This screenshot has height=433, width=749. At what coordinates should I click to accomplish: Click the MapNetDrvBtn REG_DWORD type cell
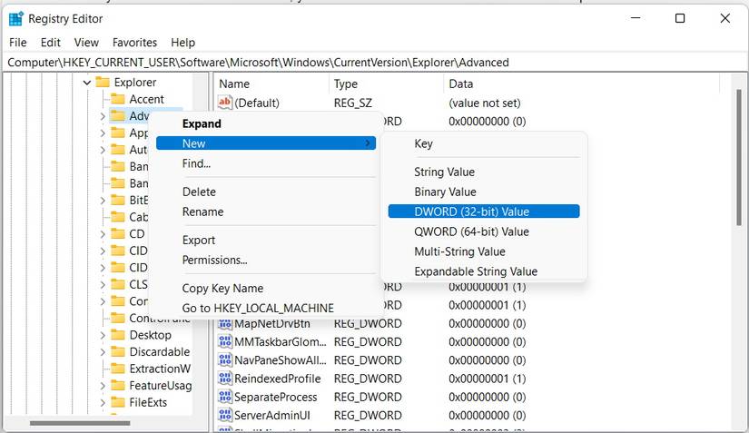(x=368, y=324)
